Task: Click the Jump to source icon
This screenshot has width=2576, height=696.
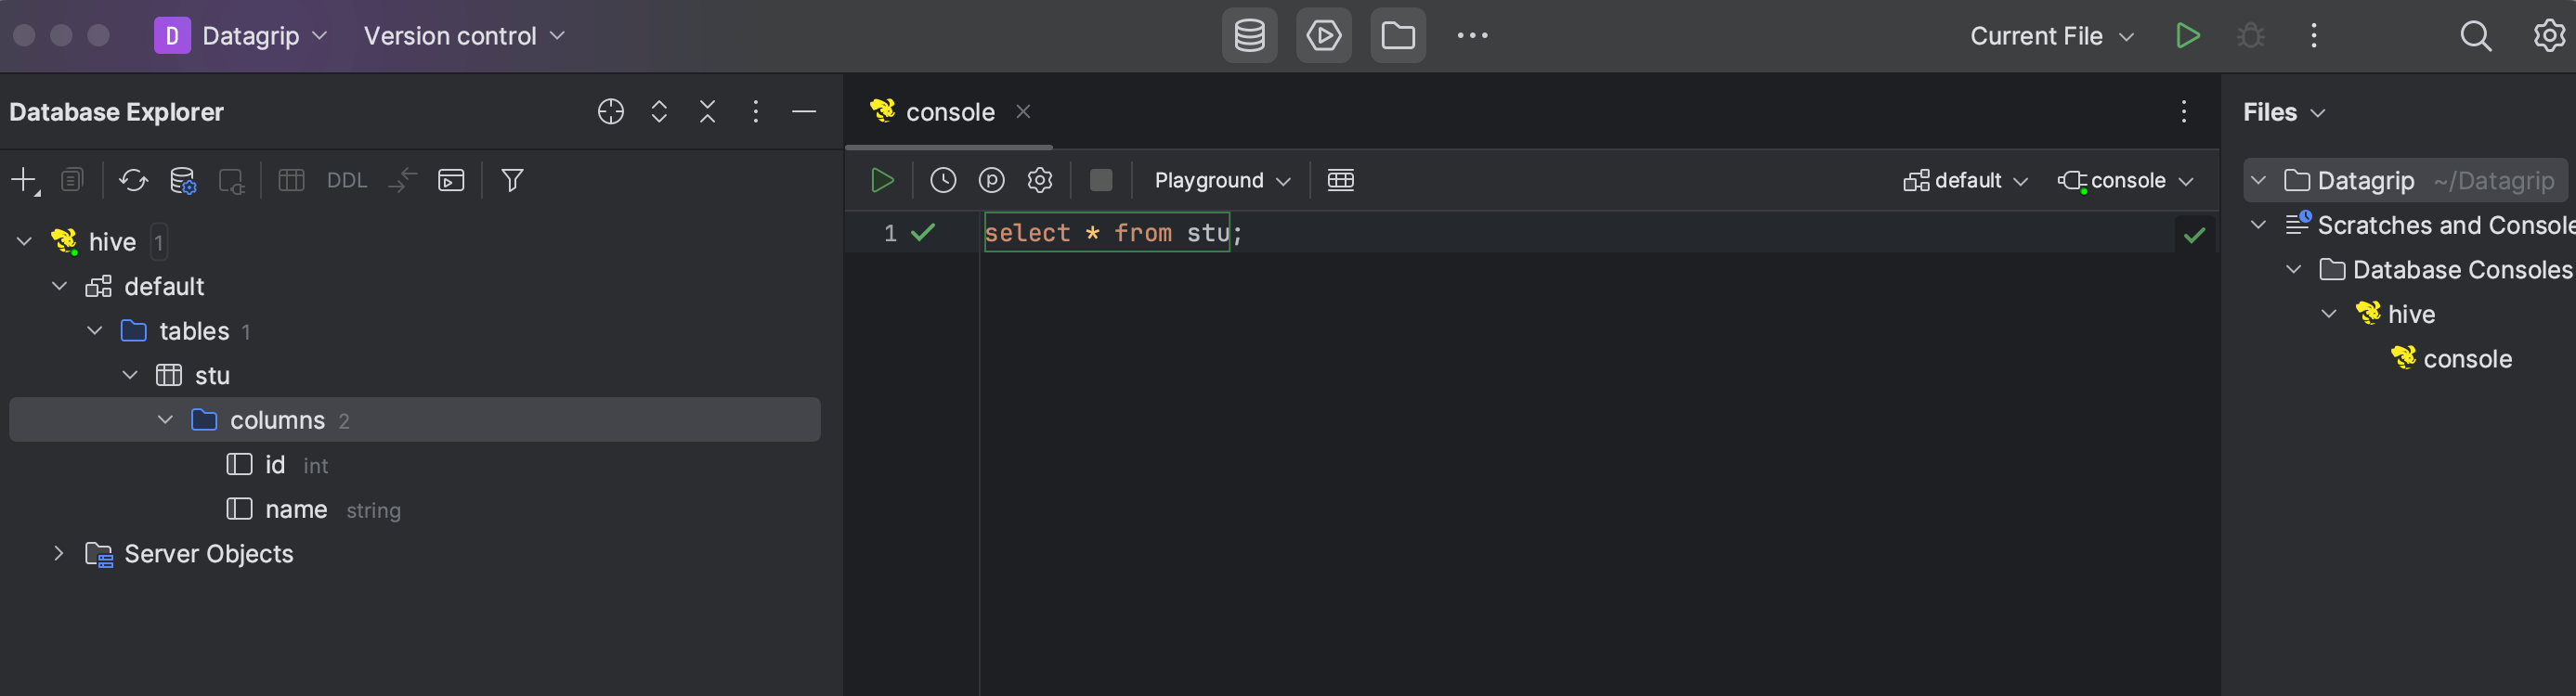Action: 402,181
